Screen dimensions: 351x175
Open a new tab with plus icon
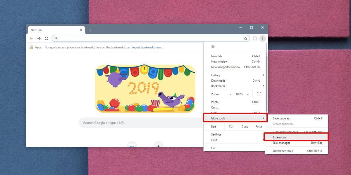coord(90,30)
